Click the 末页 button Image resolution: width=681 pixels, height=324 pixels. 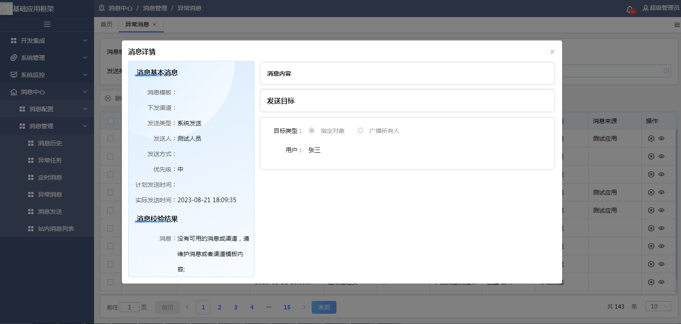(x=324, y=307)
